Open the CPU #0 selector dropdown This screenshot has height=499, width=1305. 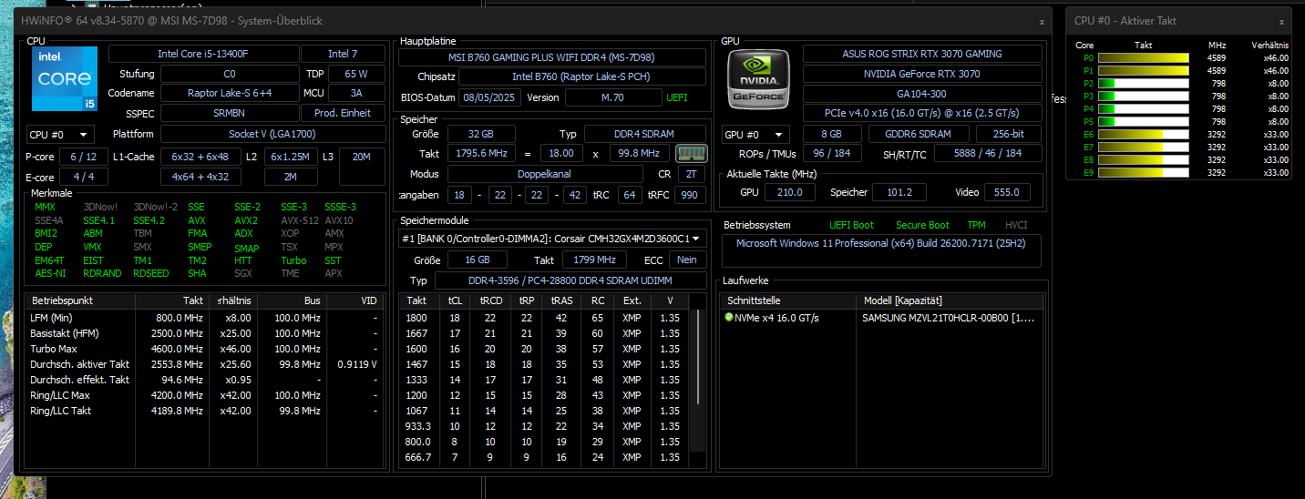point(60,134)
